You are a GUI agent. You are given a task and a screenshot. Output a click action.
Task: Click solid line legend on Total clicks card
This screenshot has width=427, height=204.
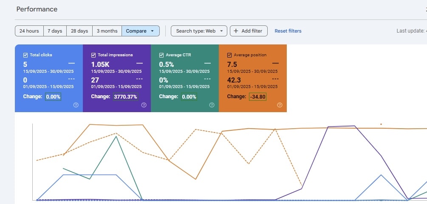tap(71, 63)
